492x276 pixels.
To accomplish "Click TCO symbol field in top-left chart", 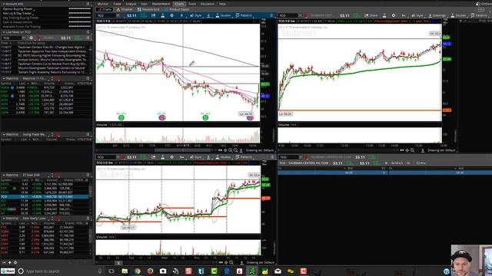I will point(106,15).
